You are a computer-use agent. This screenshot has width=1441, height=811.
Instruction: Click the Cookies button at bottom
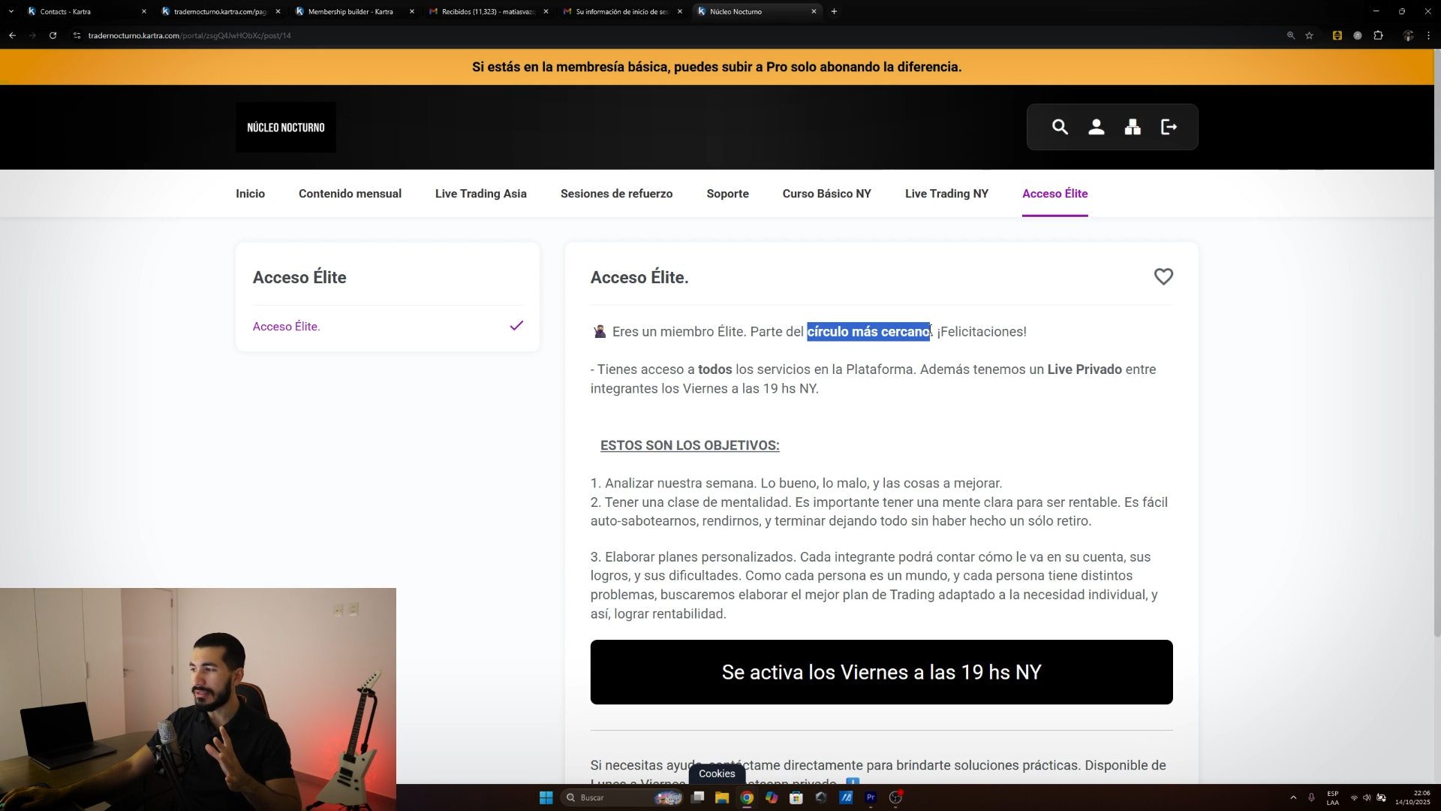pyautogui.click(x=717, y=773)
